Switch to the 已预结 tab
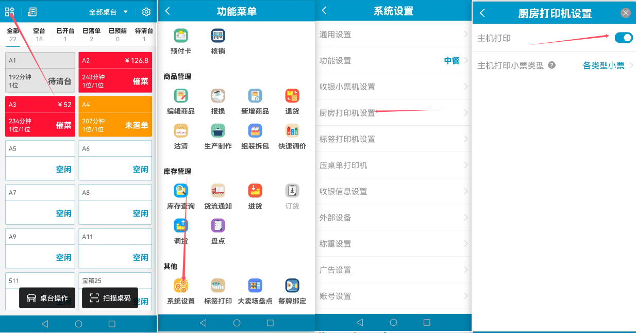The image size is (636, 333). tap(118, 35)
